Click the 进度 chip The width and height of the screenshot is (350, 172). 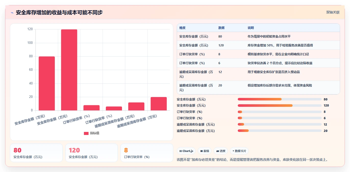tap(221, 151)
